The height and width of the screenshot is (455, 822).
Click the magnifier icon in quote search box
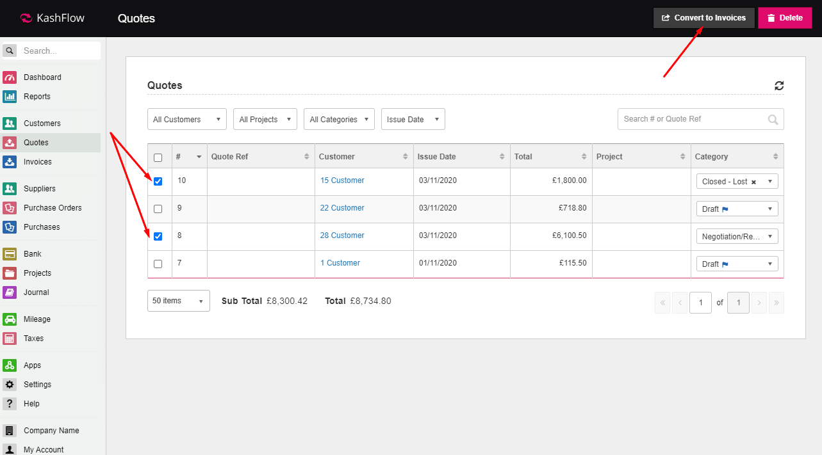(x=773, y=119)
